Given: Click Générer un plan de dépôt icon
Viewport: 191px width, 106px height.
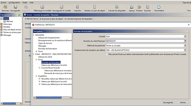Looking at the screenshot, I should point(94,7).
